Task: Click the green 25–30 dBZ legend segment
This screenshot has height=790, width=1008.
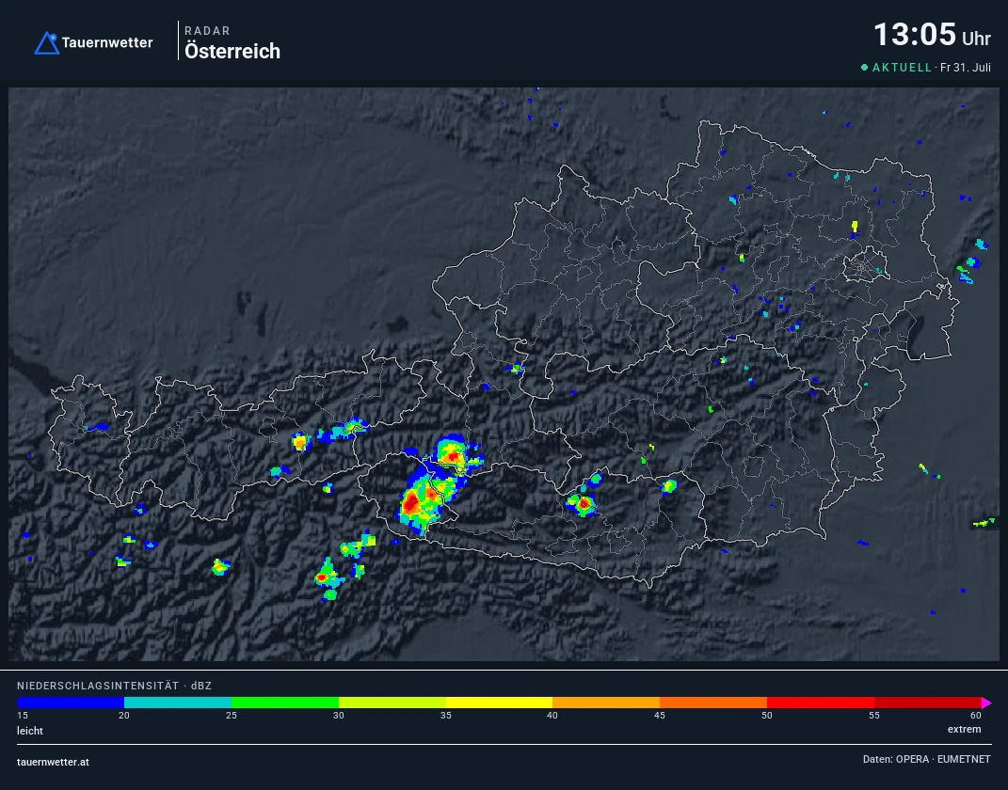Action: pyautogui.click(x=285, y=703)
